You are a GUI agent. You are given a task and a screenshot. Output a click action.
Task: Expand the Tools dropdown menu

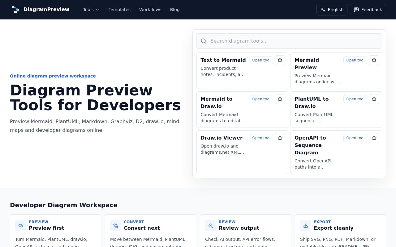coord(91,10)
